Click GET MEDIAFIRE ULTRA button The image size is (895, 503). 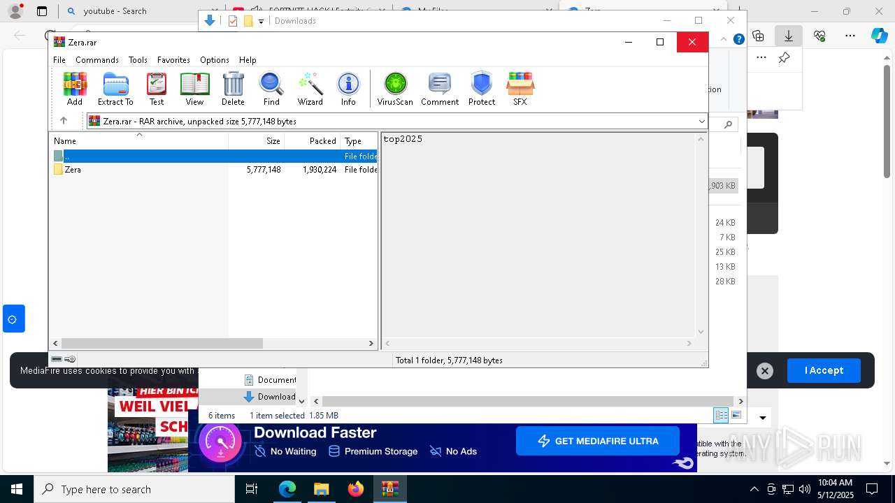click(x=598, y=441)
